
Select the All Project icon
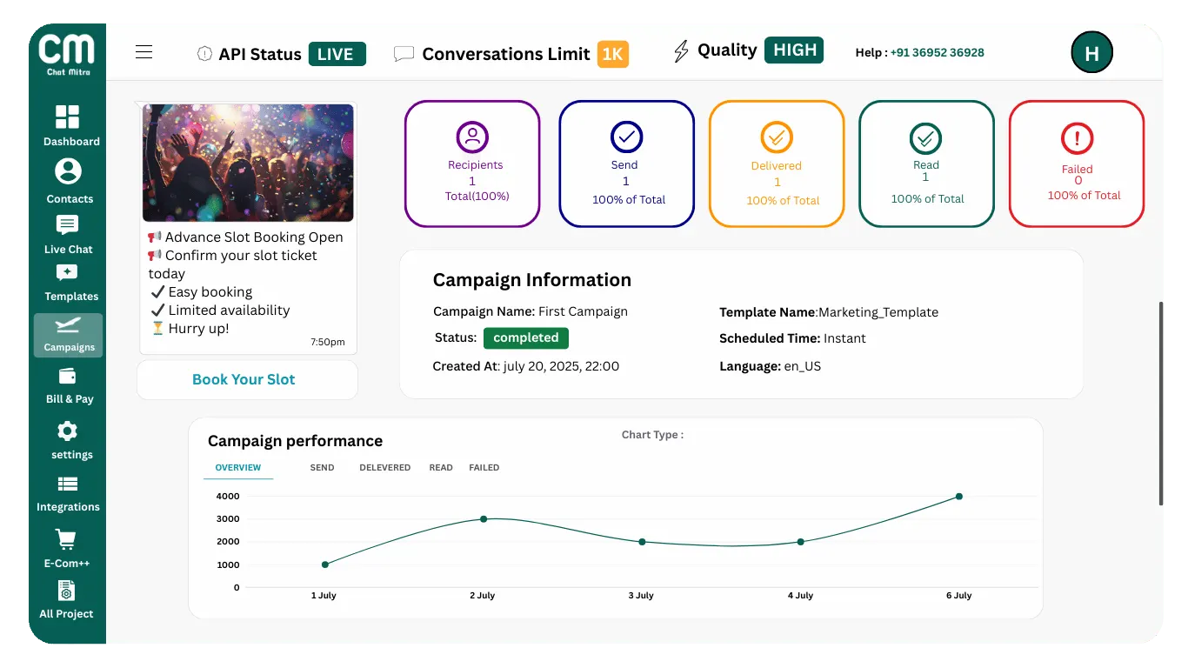[70, 593]
